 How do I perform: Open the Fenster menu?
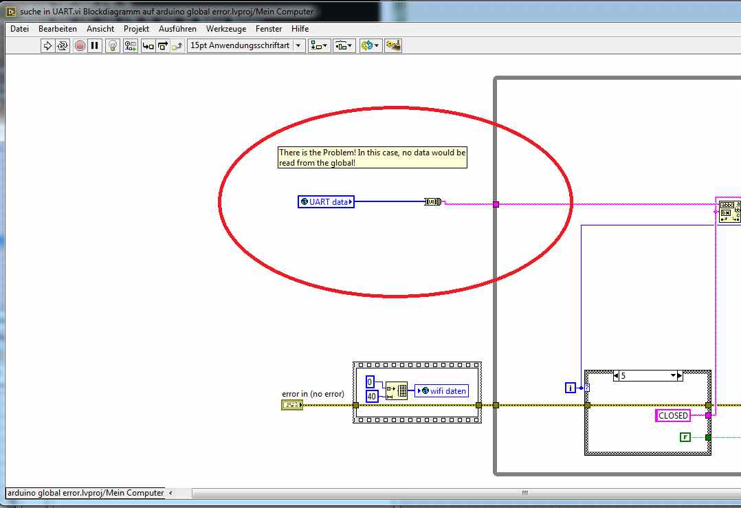[x=268, y=29]
